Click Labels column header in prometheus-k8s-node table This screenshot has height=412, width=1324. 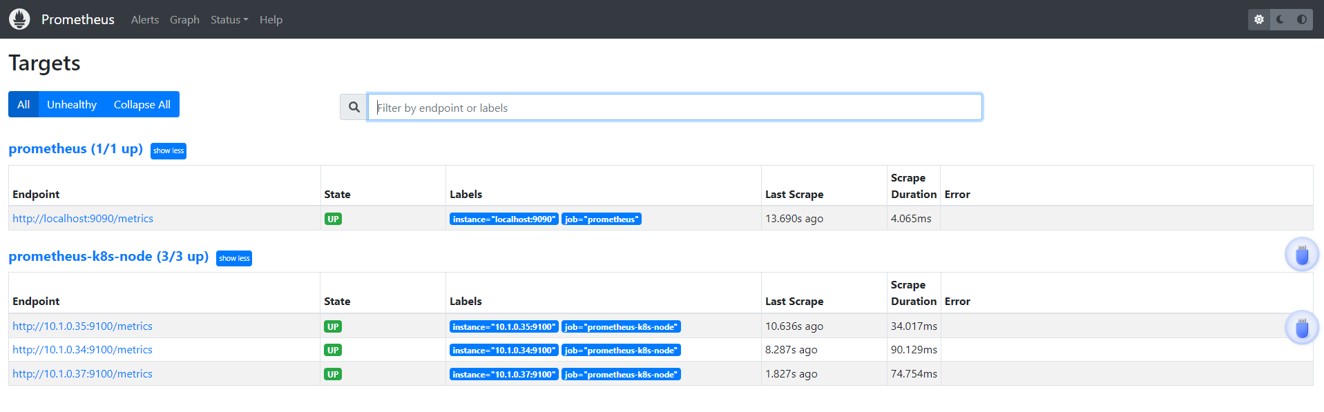click(x=466, y=301)
